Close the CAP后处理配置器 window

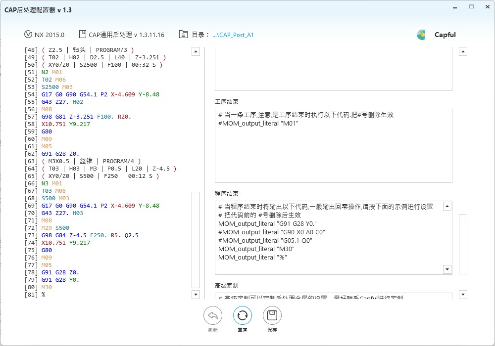pyautogui.click(x=488, y=6)
